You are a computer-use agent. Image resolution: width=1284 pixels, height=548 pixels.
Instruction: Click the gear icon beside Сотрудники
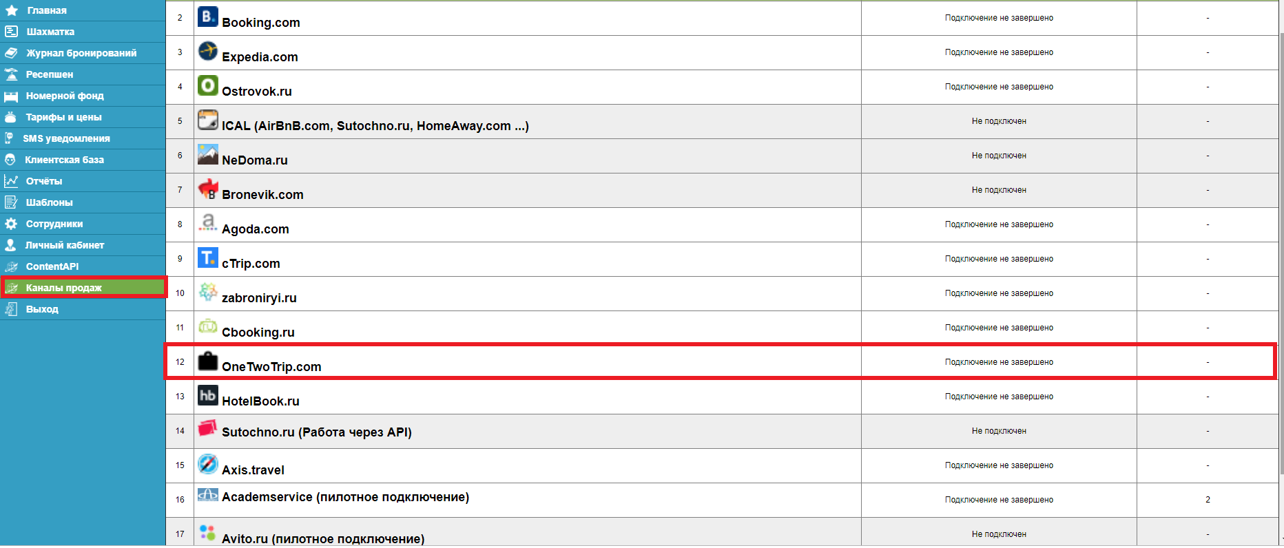(x=11, y=224)
